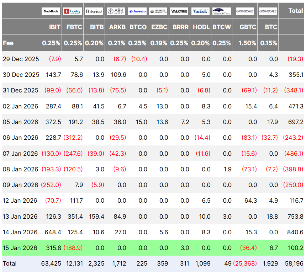The width and height of the screenshot is (306, 272).
Task: Open the Invesco logo
Action: click(x=137, y=11)
